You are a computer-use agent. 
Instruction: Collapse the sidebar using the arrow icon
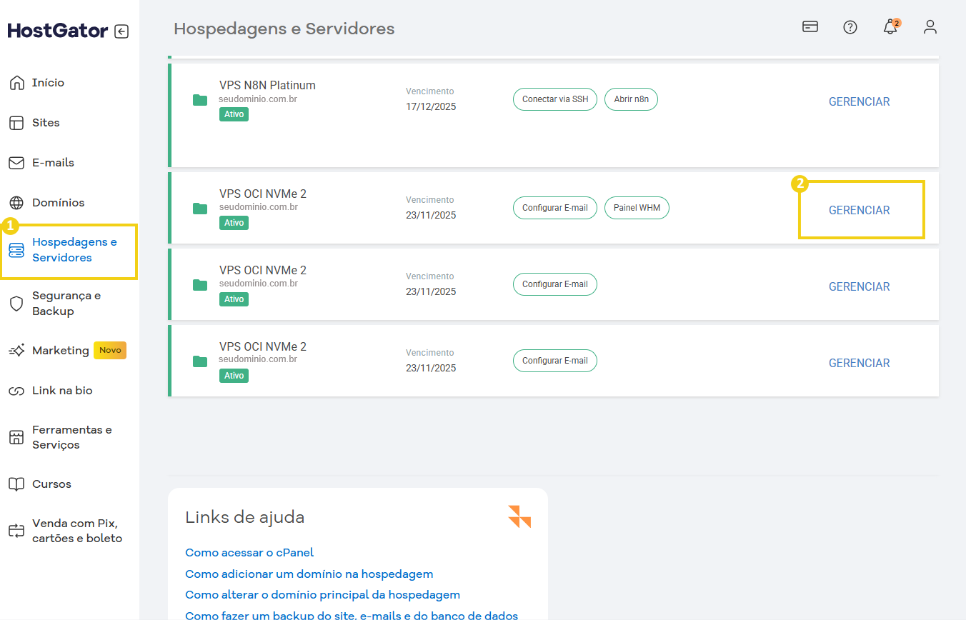click(x=121, y=31)
